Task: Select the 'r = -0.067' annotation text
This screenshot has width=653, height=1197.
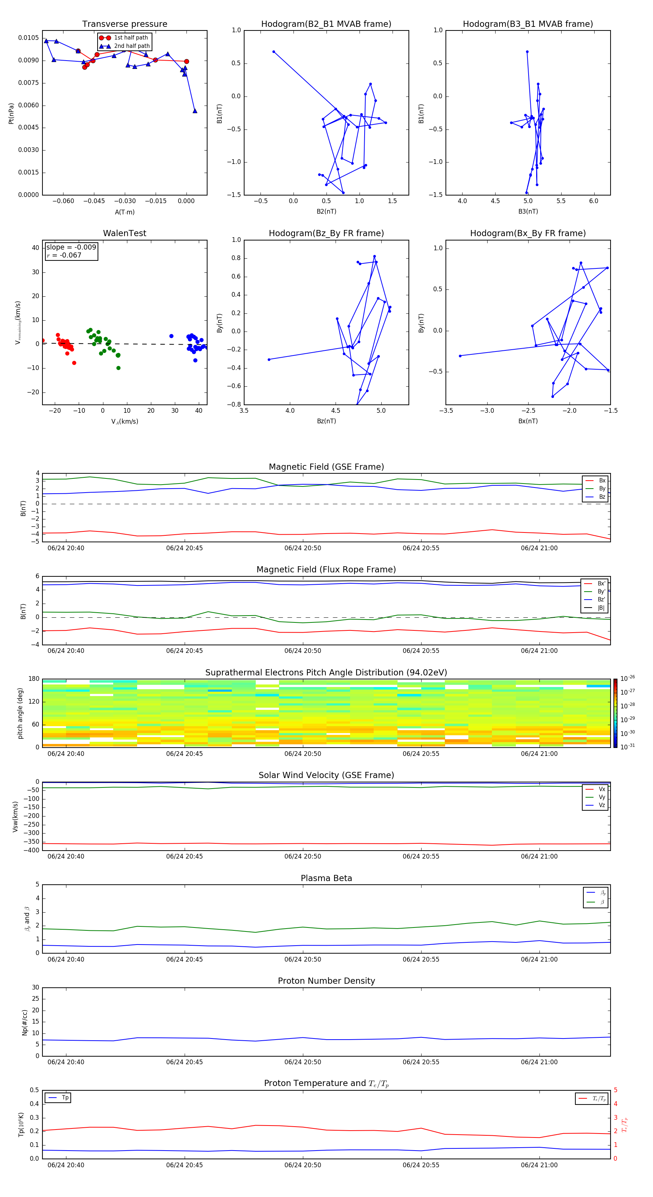Action: tap(64, 255)
